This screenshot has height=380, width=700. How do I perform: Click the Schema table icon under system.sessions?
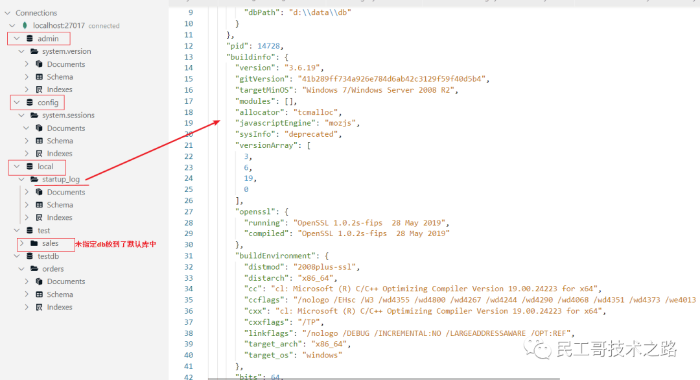coord(39,141)
